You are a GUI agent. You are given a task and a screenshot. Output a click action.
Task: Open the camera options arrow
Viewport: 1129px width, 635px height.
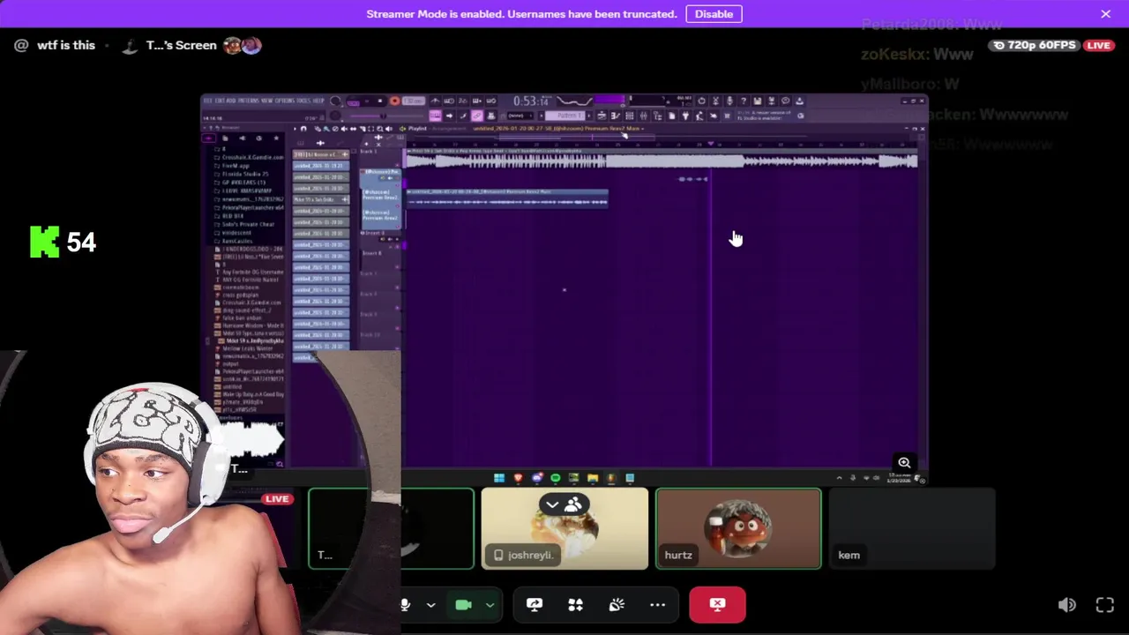pyautogui.click(x=490, y=605)
